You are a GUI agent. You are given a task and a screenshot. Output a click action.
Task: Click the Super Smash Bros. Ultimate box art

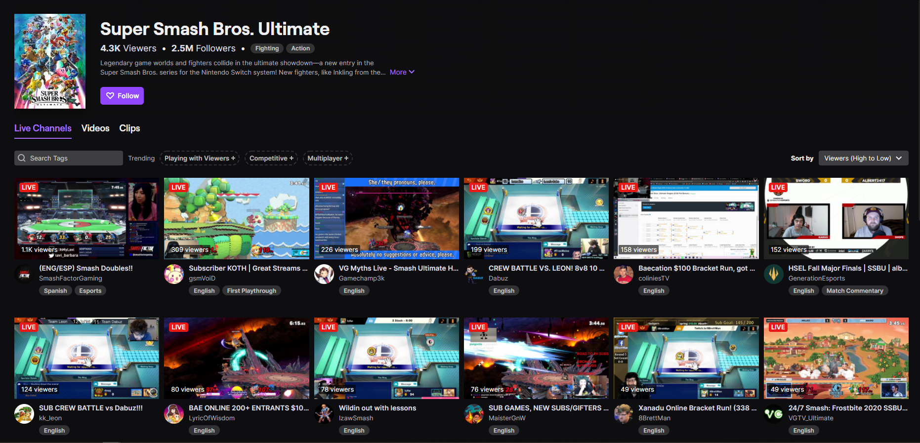point(50,61)
